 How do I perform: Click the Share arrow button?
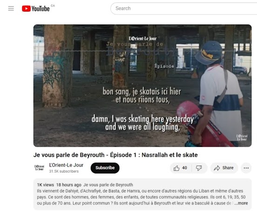[224, 168]
